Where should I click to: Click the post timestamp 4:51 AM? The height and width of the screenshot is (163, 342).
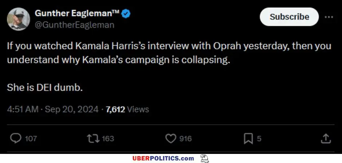23,109
